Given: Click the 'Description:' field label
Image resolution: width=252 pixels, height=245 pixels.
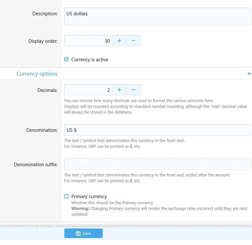Looking at the screenshot, I should (45, 14).
